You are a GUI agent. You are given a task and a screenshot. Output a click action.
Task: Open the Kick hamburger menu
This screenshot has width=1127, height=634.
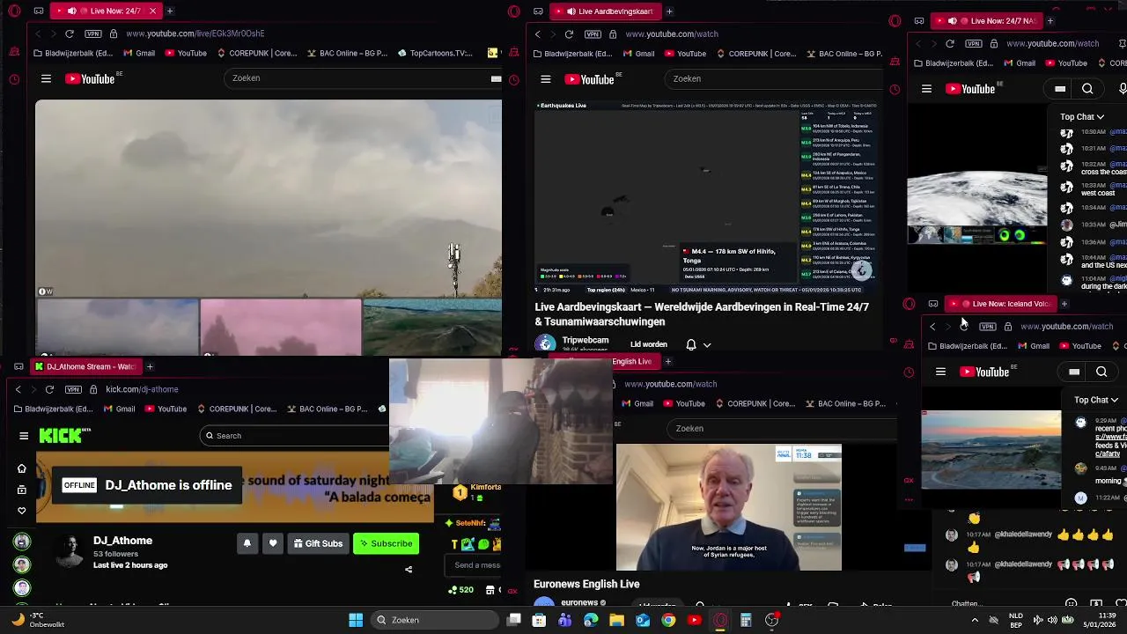(x=24, y=435)
